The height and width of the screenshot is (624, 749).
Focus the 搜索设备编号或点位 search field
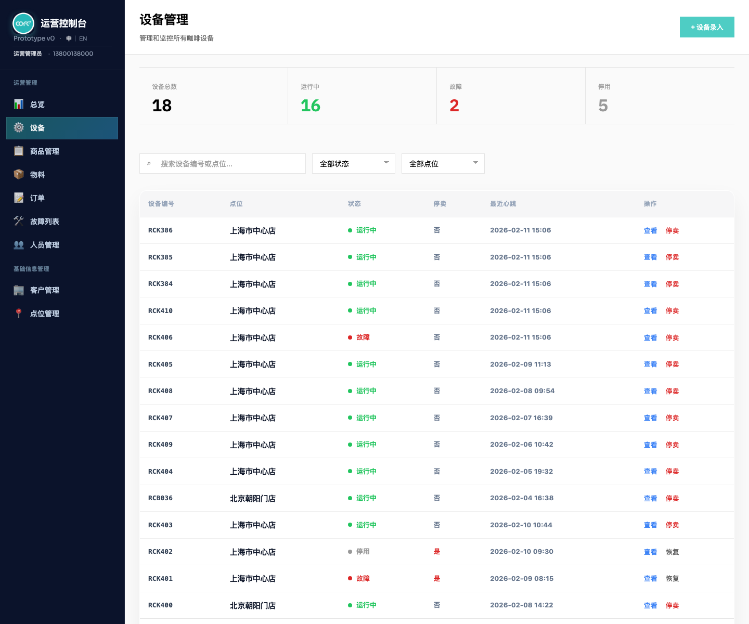(223, 163)
